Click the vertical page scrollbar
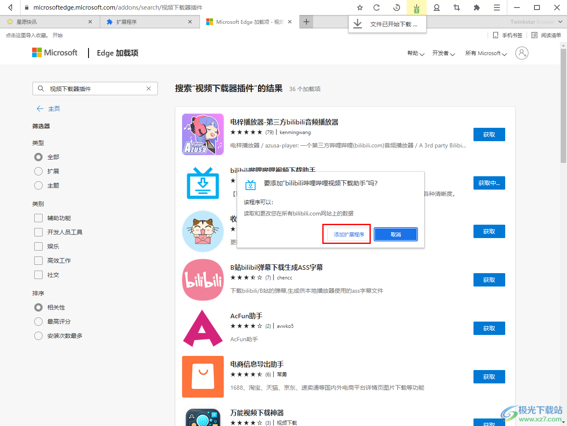 point(563,105)
